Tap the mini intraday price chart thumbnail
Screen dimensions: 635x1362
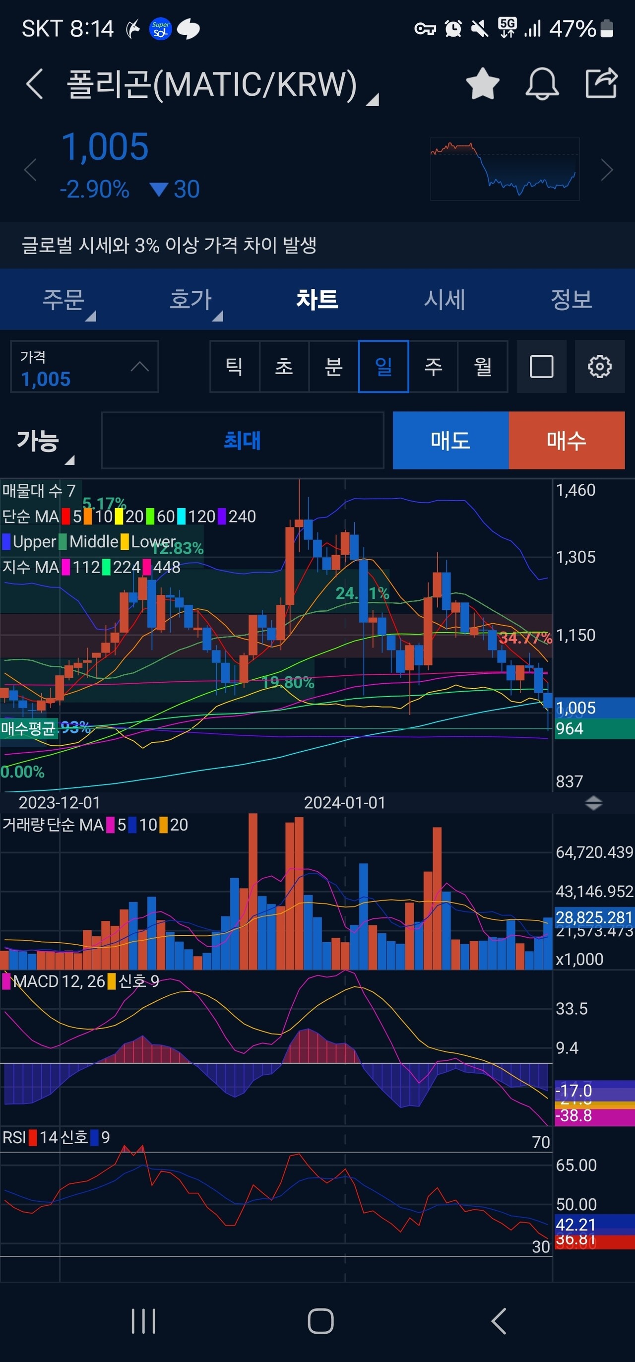coord(505,169)
